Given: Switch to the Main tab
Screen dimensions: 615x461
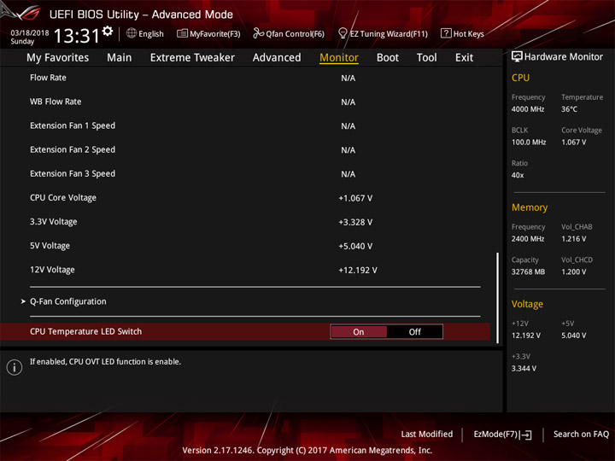Looking at the screenshot, I should (x=120, y=58).
